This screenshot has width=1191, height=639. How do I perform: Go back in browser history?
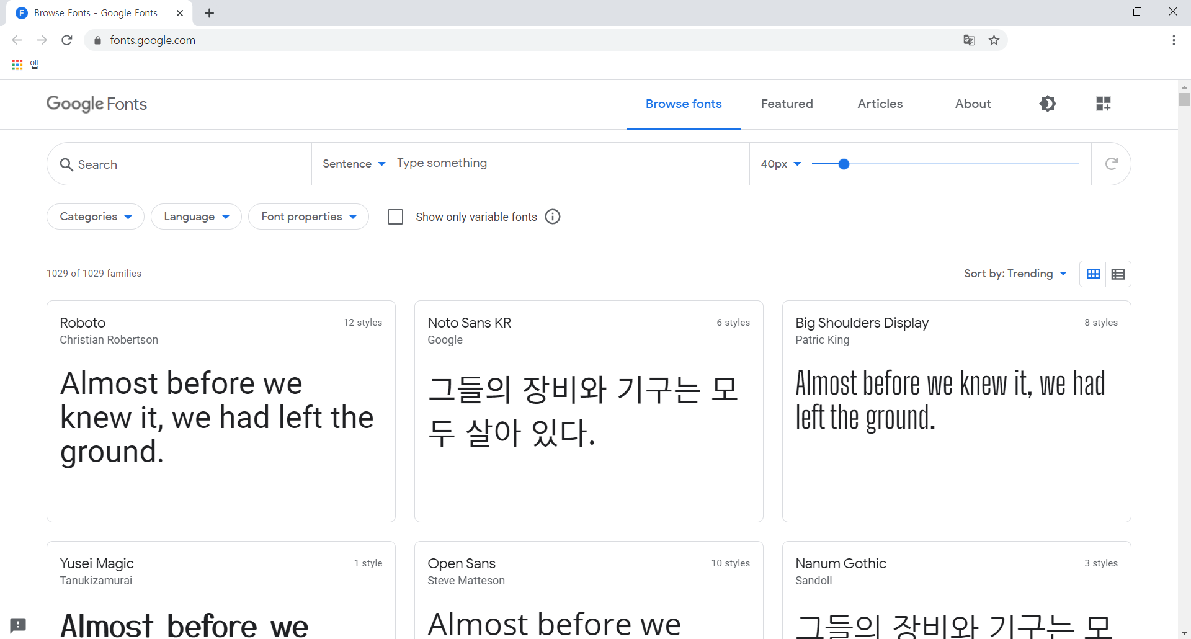[x=17, y=40]
